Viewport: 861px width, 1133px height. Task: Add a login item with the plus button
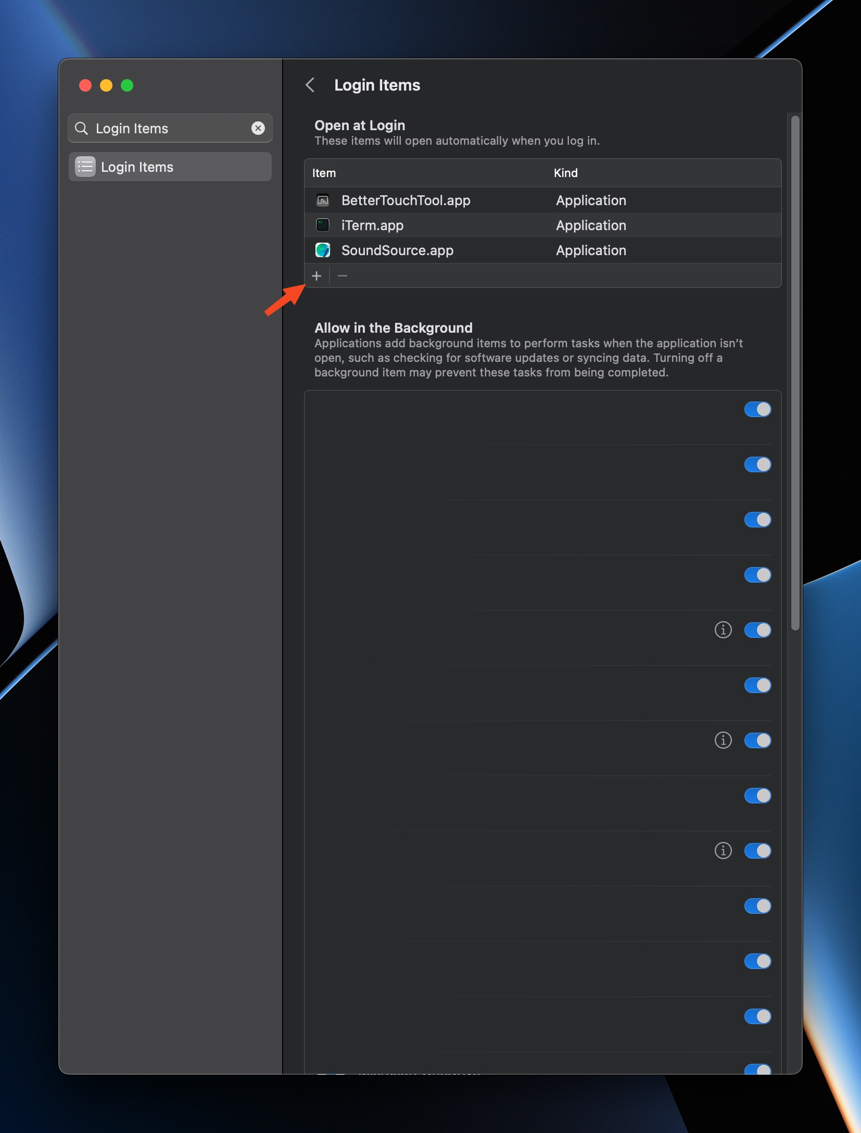[x=316, y=276]
